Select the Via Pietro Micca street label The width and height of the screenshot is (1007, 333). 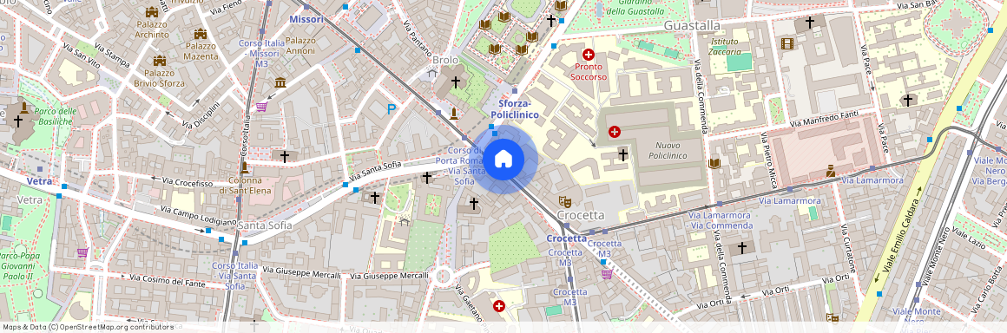point(769,160)
